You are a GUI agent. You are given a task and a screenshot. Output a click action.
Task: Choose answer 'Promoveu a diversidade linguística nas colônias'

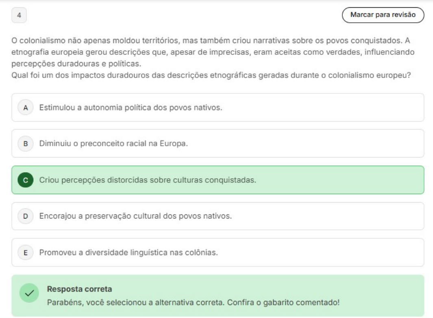click(x=128, y=252)
